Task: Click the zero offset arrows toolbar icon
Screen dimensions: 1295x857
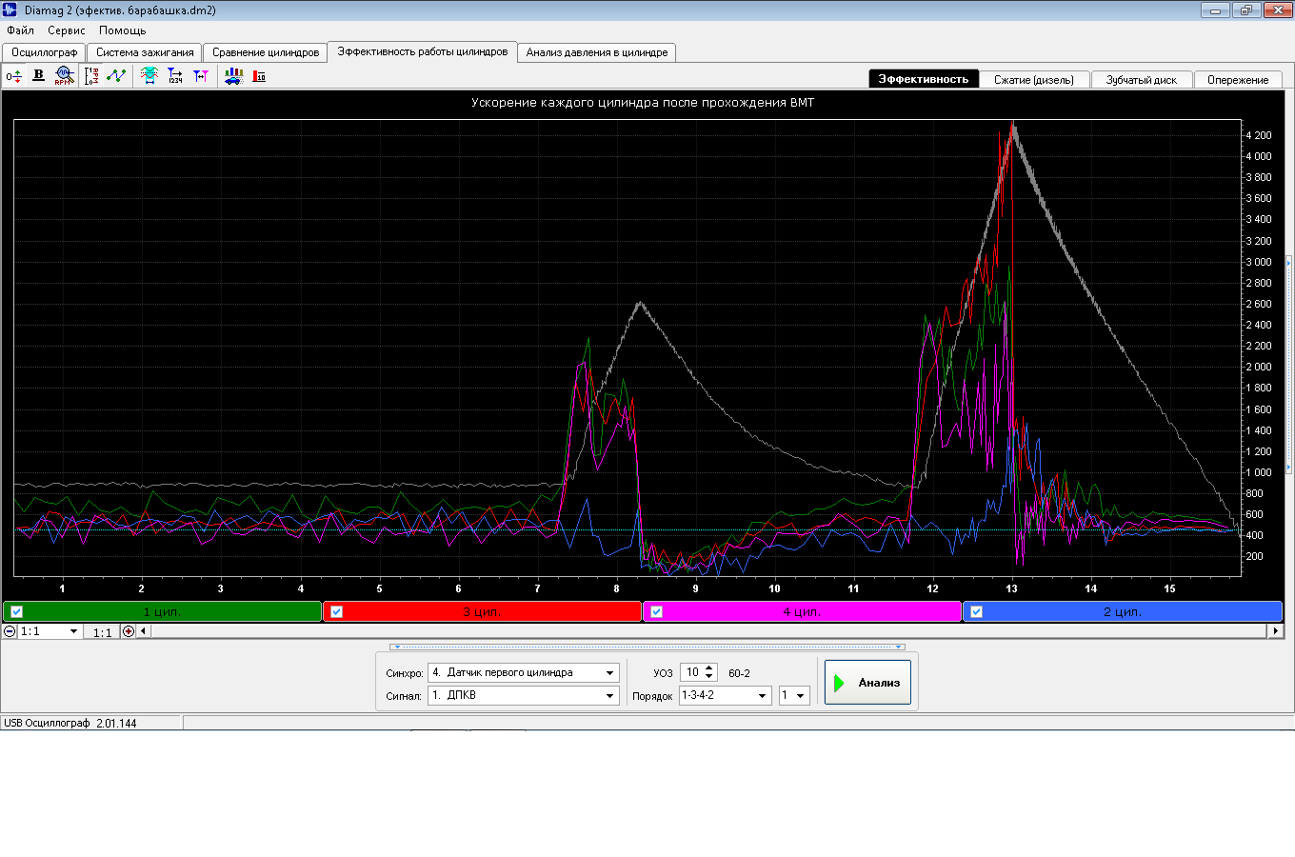Action: pyautogui.click(x=13, y=76)
